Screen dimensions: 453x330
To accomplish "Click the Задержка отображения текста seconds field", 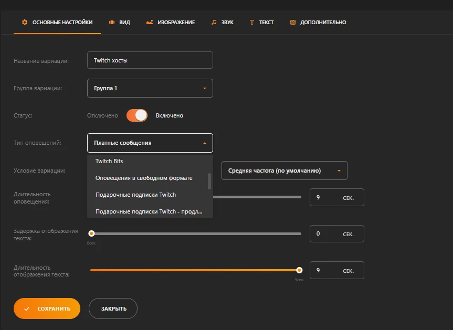I will 337,233.
